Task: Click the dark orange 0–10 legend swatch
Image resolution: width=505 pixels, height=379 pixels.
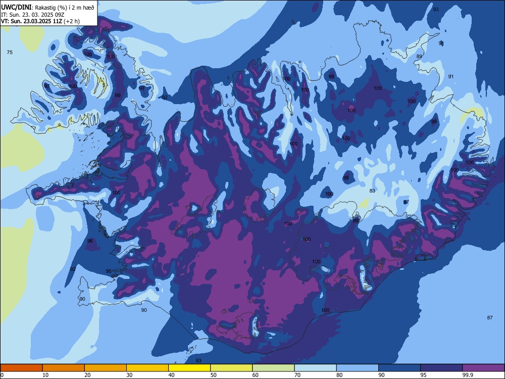Action: (x=21, y=368)
